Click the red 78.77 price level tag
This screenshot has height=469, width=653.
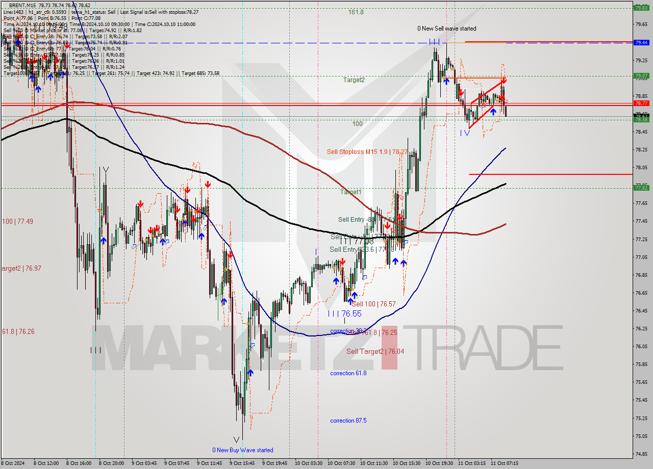point(640,102)
